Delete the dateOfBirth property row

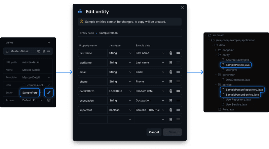coord(171,91)
